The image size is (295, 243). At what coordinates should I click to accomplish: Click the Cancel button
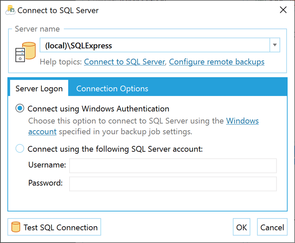click(272, 227)
